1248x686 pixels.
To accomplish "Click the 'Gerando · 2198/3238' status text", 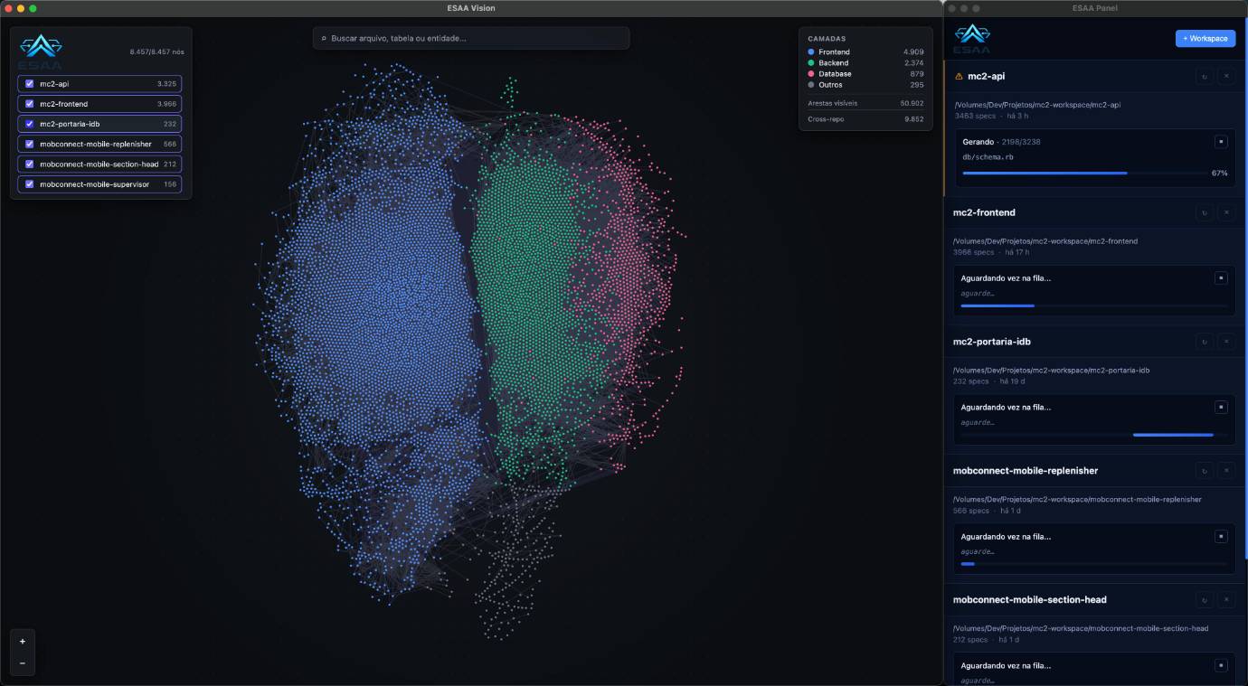I will point(1001,142).
